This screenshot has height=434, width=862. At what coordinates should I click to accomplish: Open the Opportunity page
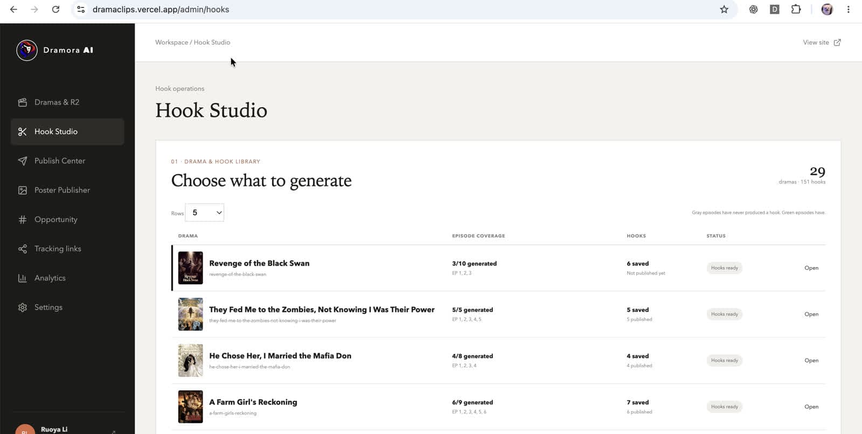tap(67, 220)
